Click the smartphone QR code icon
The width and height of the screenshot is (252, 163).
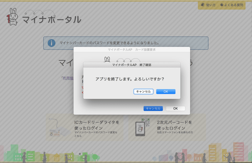pyautogui.click(x=142, y=127)
